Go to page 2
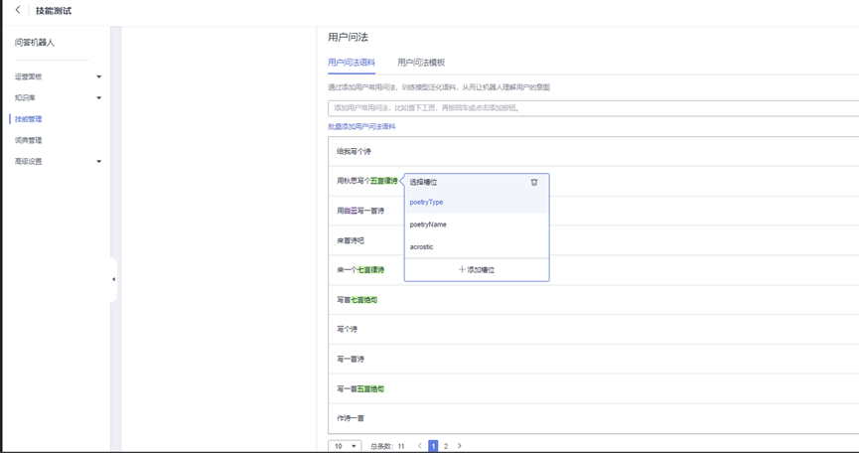 445,446
